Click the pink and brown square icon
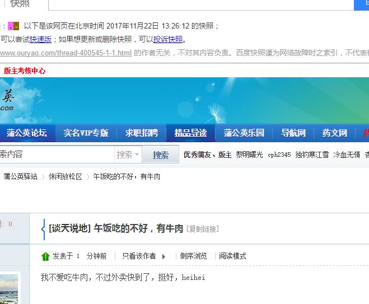 pos(13,26)
